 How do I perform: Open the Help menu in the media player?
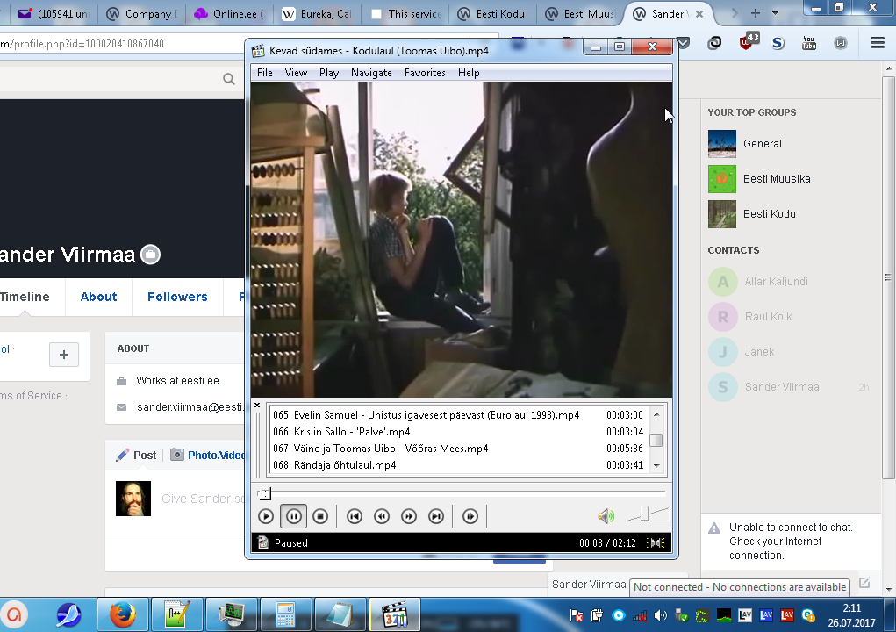tap(469, 73)
